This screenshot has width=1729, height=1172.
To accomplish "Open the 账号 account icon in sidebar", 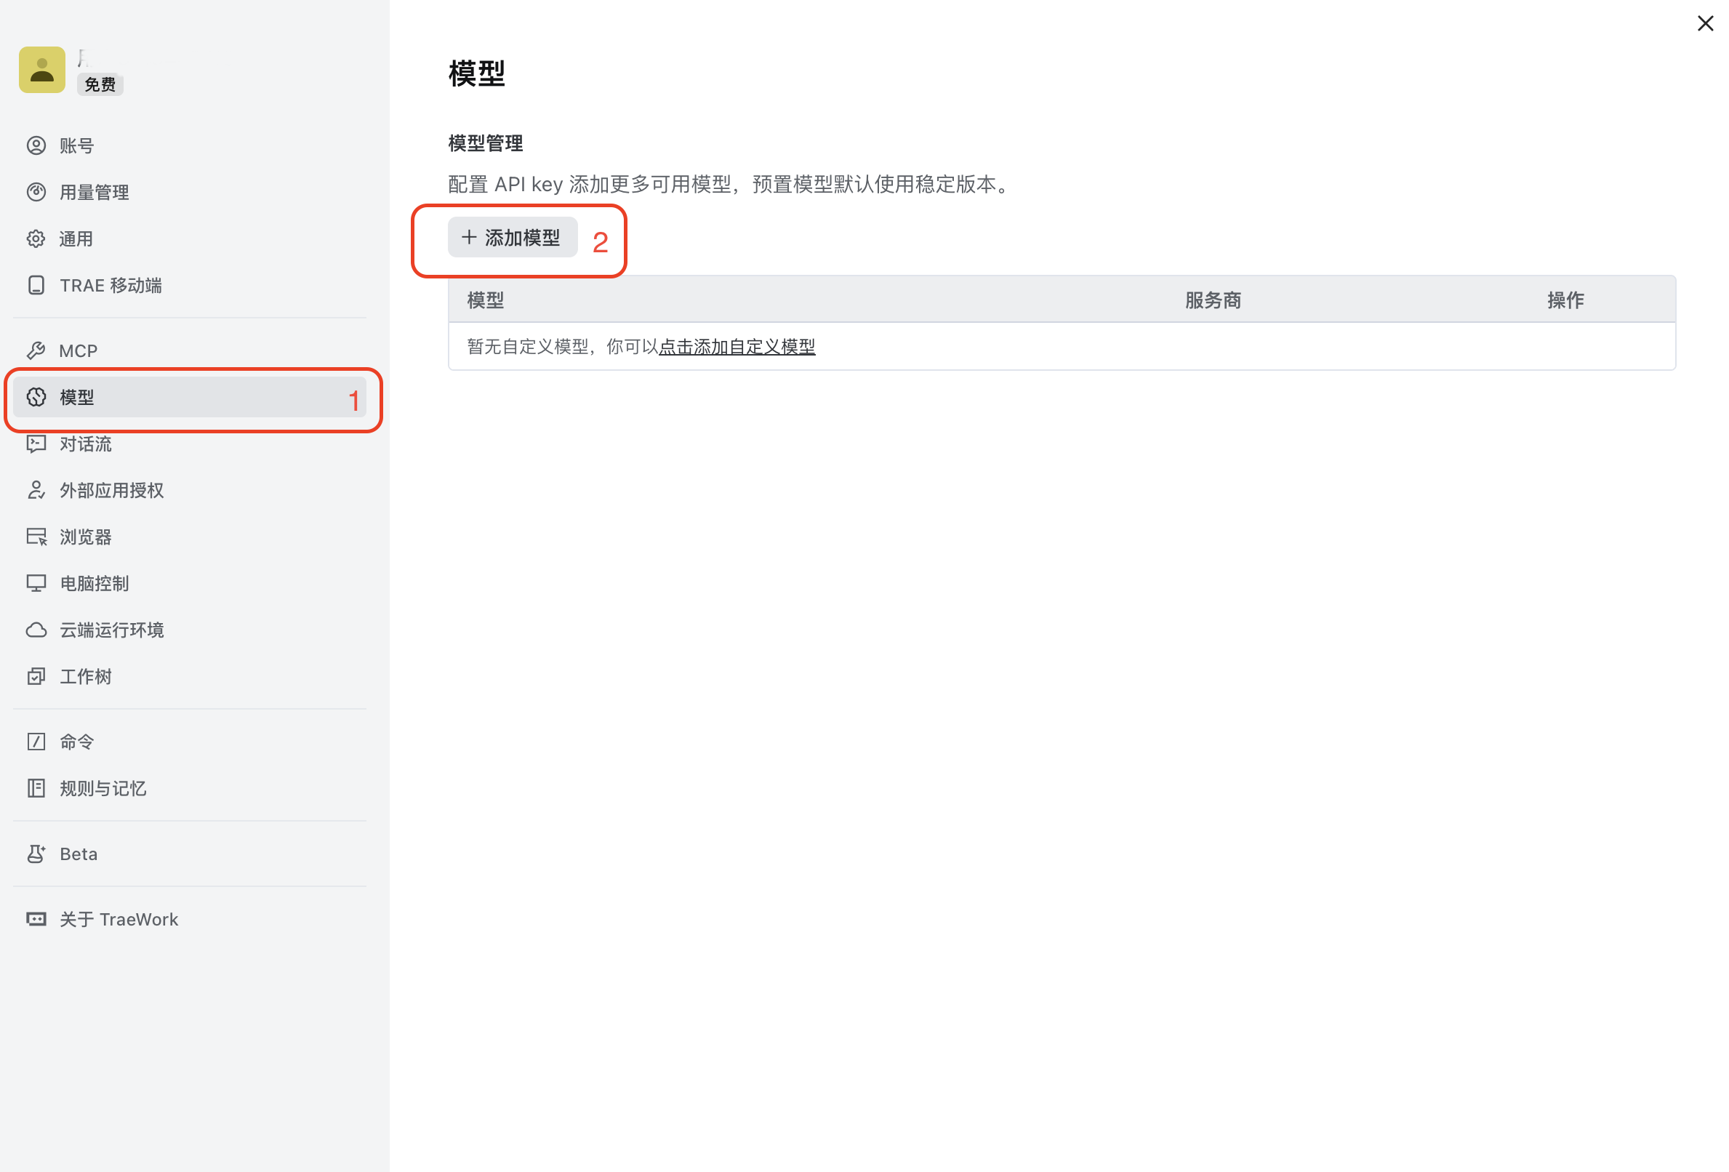I will [36, 145].
